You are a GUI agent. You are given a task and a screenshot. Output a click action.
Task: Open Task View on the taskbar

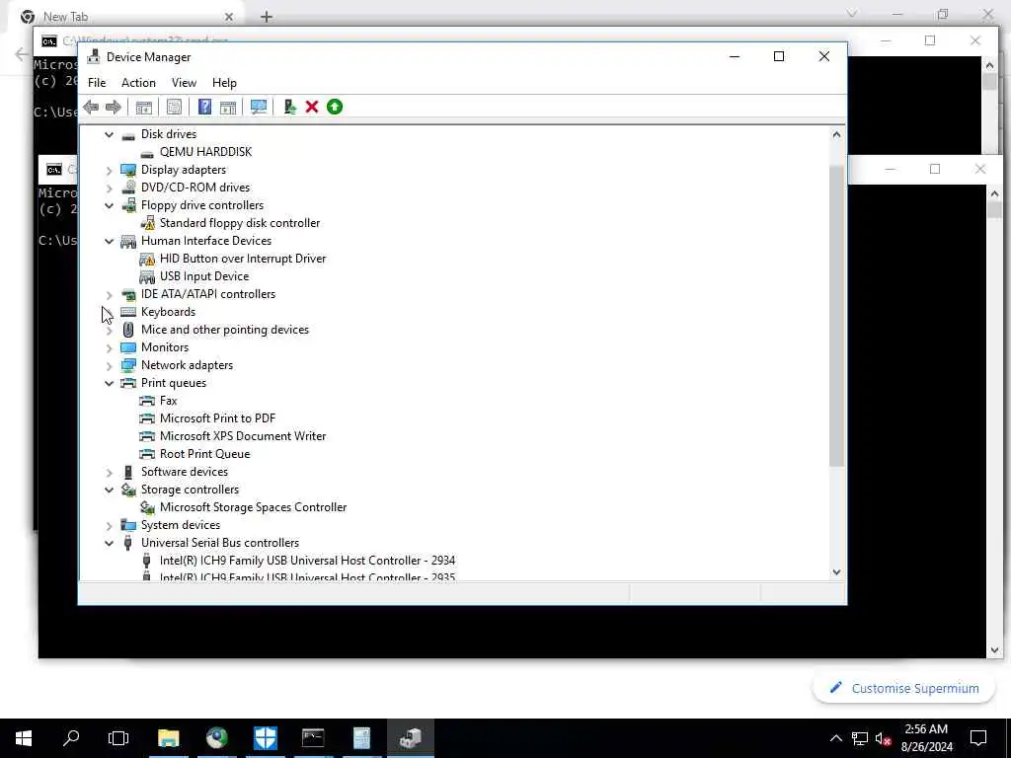pos(118,738)
